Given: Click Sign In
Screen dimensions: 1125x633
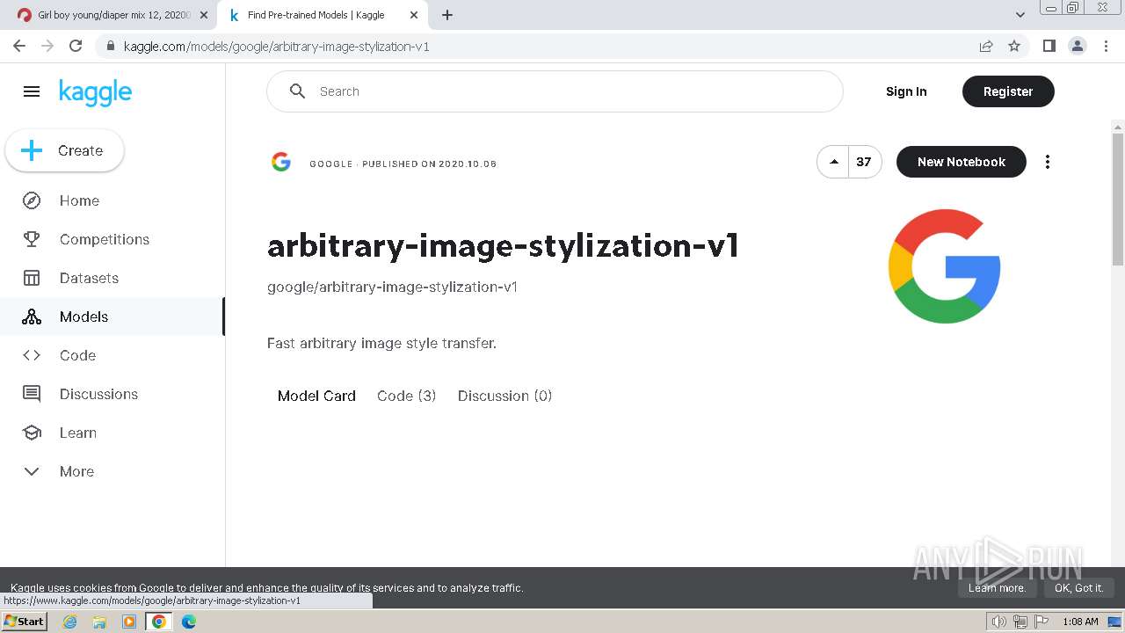Looking at the screenshot, I should 906,91.
